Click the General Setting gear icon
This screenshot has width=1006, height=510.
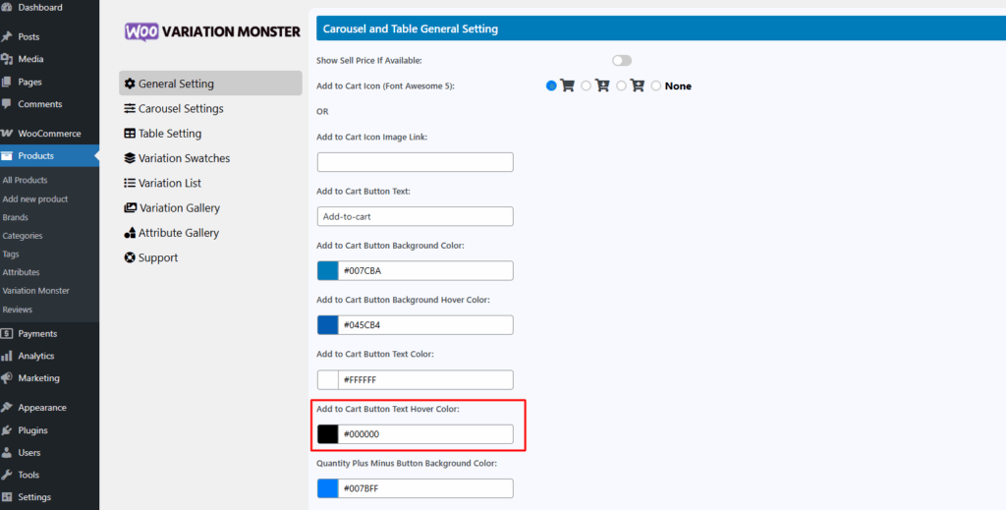pos(130,84)
